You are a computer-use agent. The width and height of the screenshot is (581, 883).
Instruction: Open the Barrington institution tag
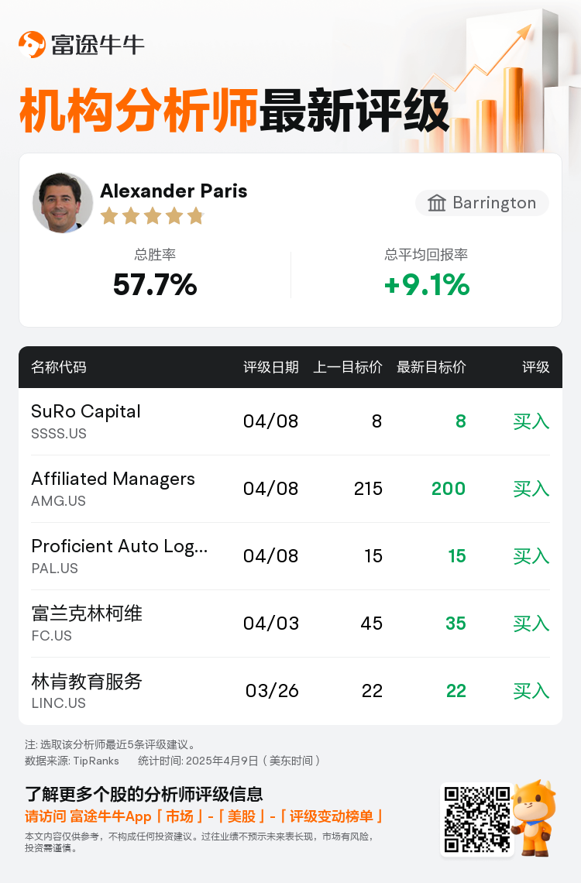[482, 203]
